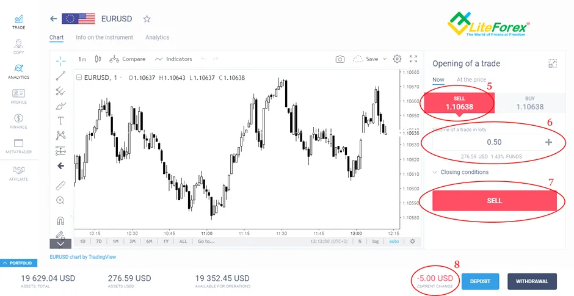Enter fullscreen chart mode
This screenshot has height=296, width=574.
[413, 59]
